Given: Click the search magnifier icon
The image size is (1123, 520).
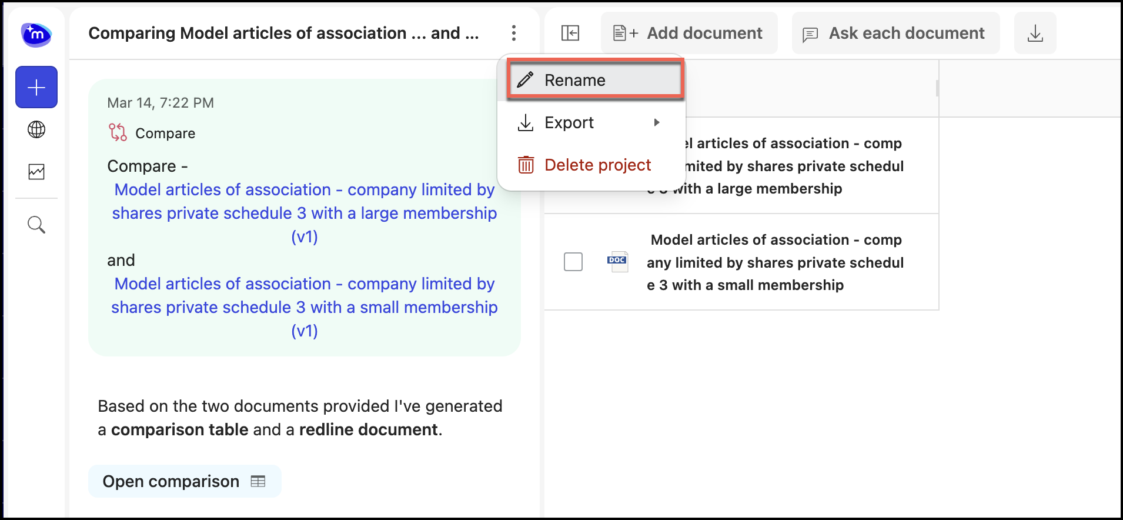Looking at the screenshot, I should [x=36, y=225].
